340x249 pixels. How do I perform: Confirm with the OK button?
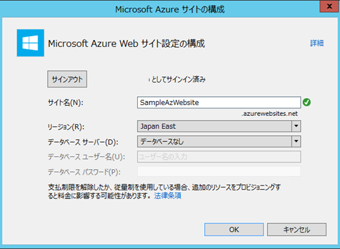coord(234,229)
